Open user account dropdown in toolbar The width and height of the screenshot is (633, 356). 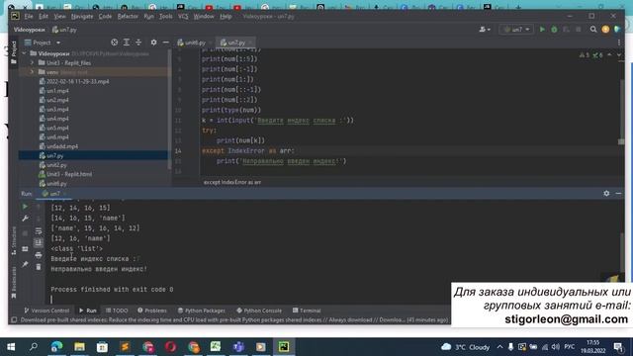point(485,30)
